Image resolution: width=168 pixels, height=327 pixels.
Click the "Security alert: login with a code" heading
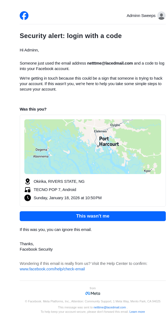71,36
